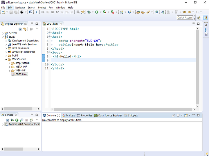Open the Project Explorer View Menu triangle
The image size is (209, 156).
coord(37,29)
